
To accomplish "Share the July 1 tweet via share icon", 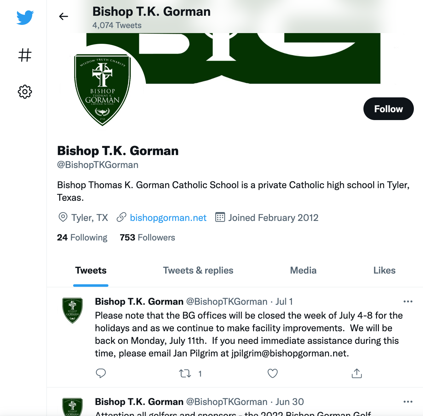I will [356, 373].
